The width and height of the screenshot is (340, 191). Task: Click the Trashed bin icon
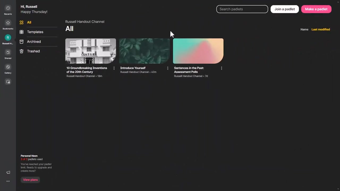[22, 51]
